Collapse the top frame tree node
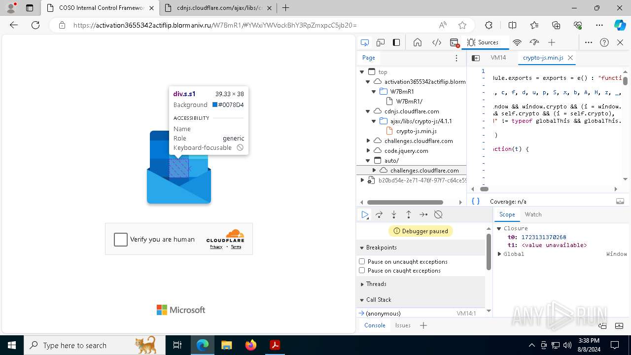This screenshot has width=631, height=355. [362, 72]
